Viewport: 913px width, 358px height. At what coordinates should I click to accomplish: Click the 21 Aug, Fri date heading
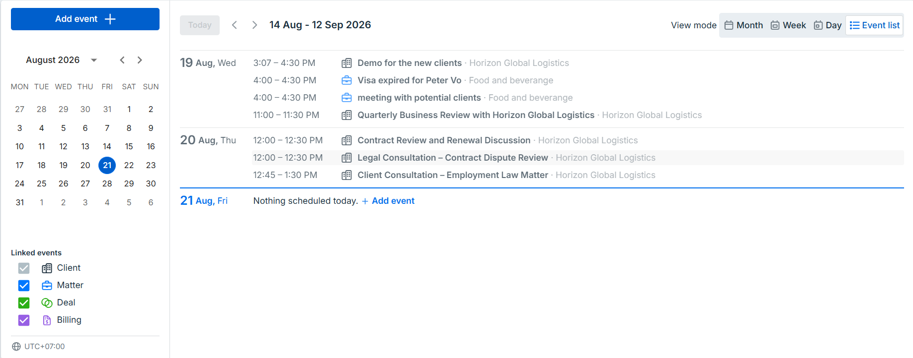(204, 201)
